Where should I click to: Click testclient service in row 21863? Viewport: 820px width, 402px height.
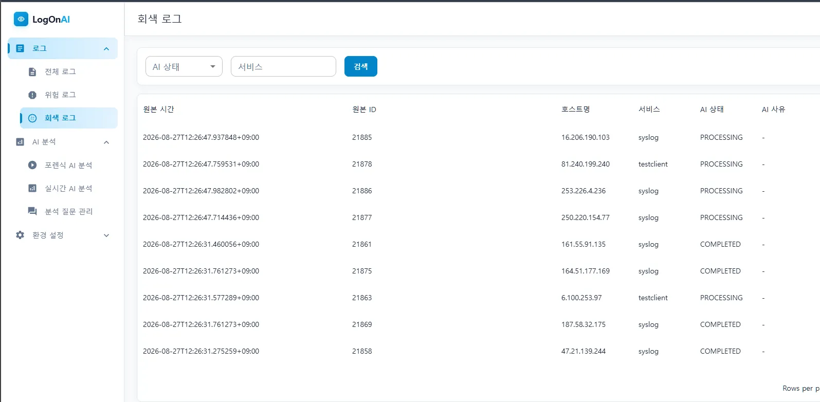point(653,298)
